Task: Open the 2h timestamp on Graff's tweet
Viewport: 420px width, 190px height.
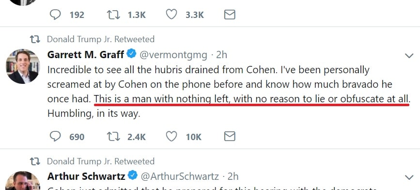Action: click(221, 55)
